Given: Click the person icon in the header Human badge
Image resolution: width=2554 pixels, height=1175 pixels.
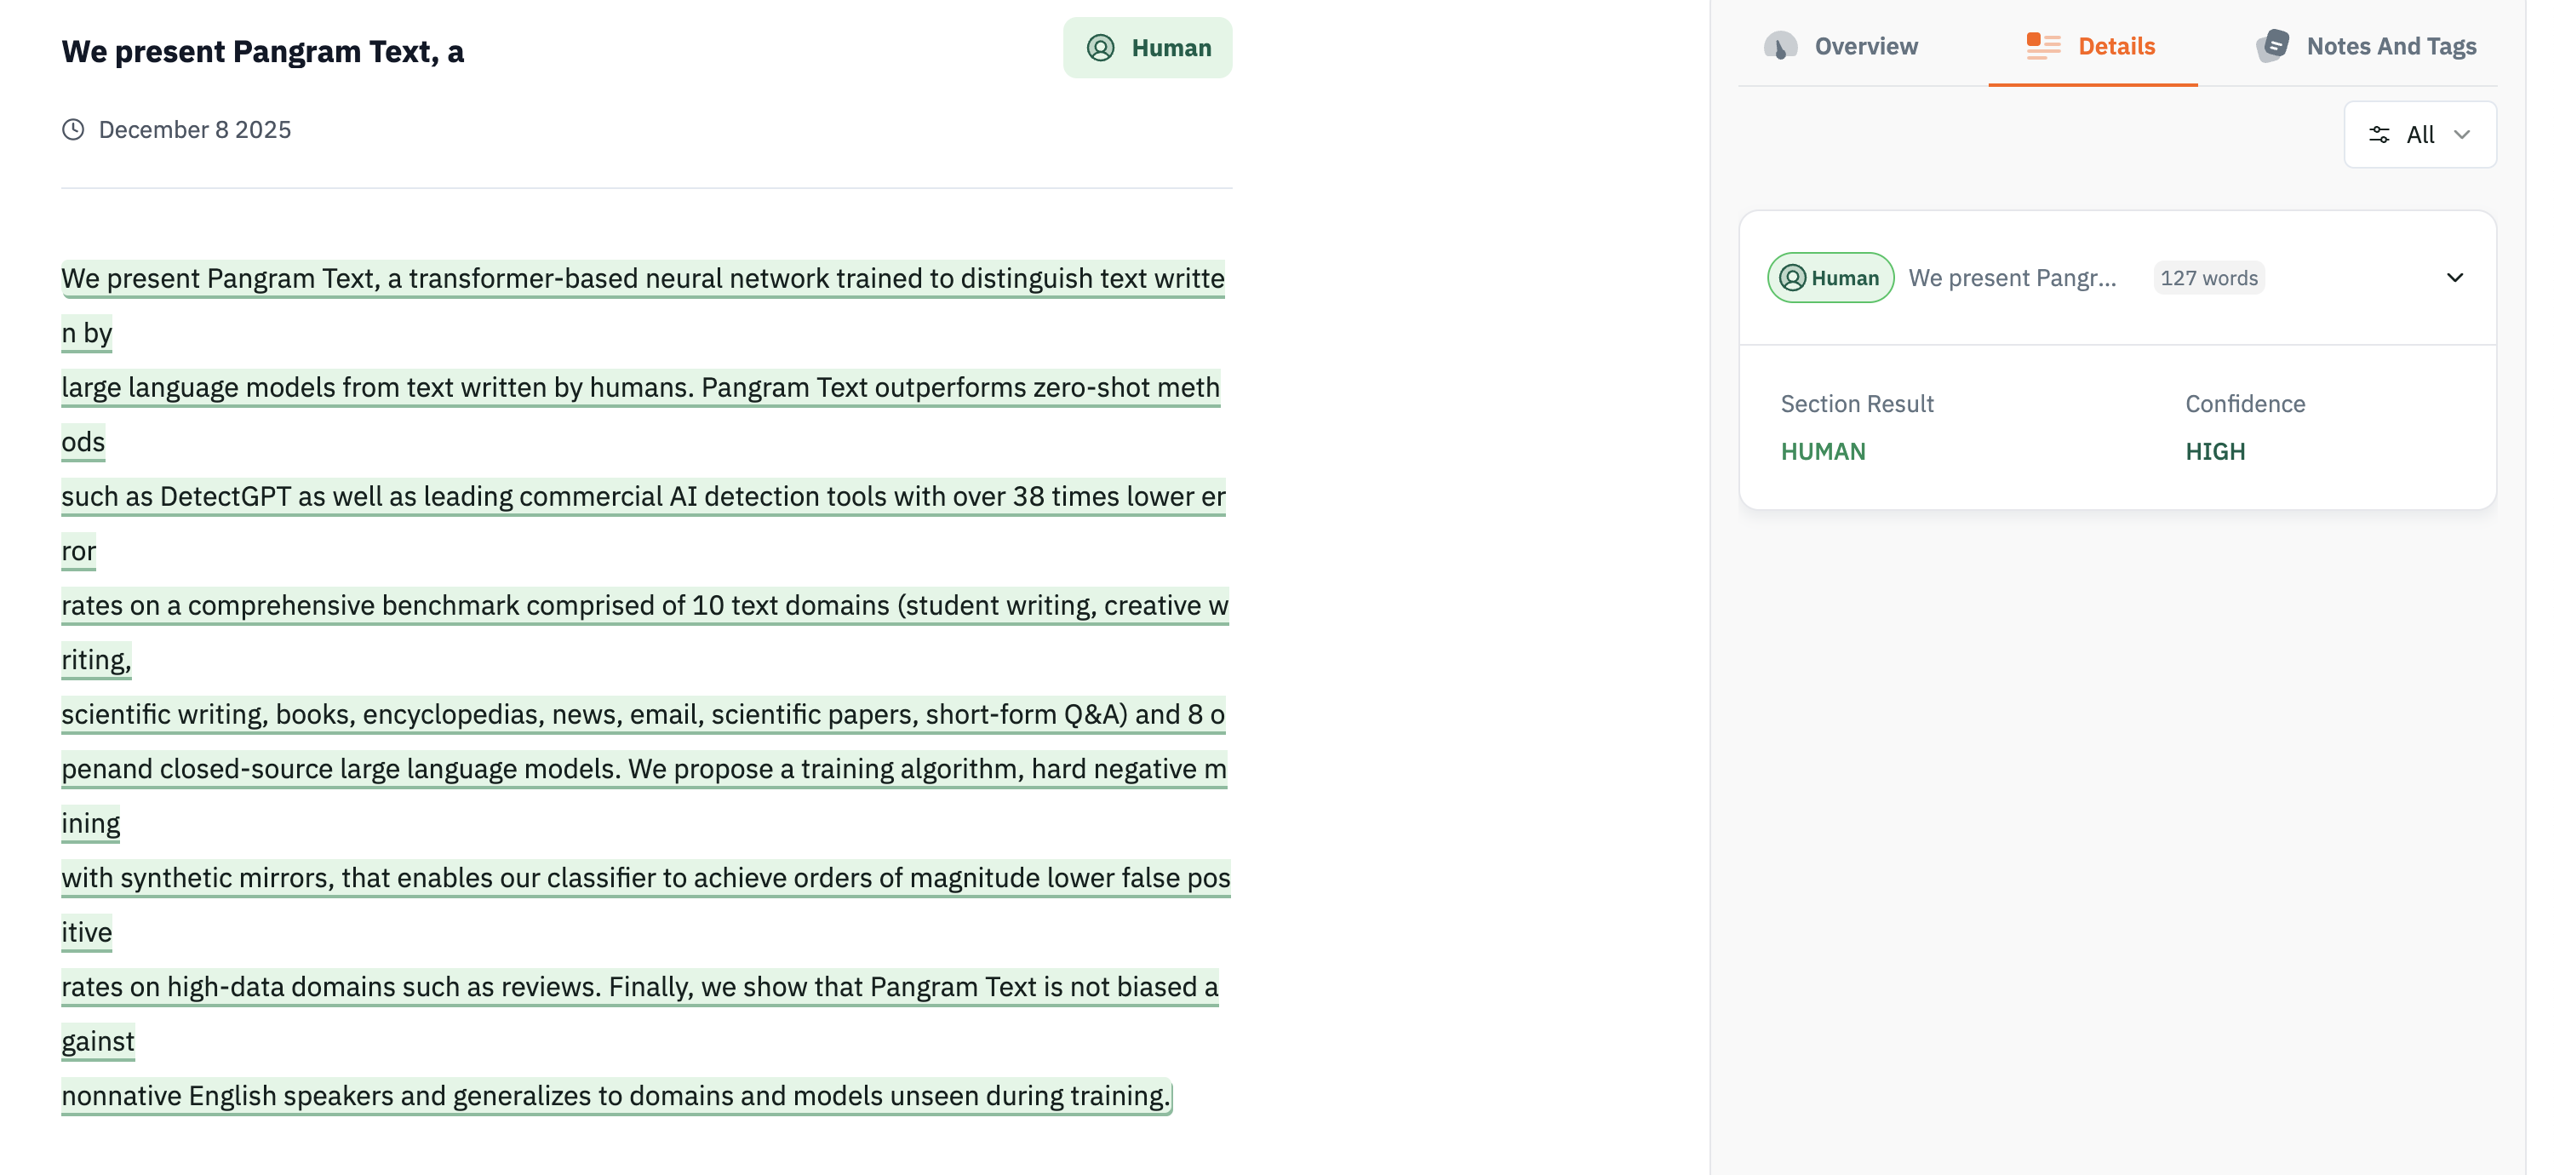Looking at the screenshot, I should click(x=1101, y=48).
